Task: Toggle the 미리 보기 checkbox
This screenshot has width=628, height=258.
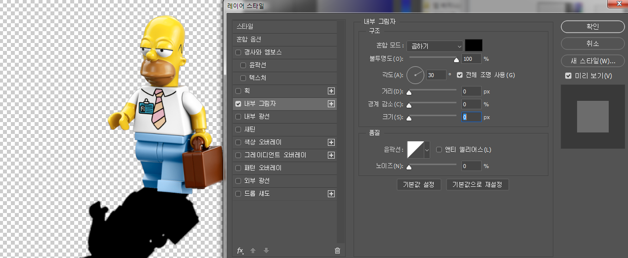Action: [568, 76]
